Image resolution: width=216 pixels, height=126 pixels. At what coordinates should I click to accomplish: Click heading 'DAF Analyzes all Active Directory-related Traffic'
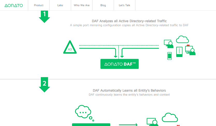pos(129,21)
